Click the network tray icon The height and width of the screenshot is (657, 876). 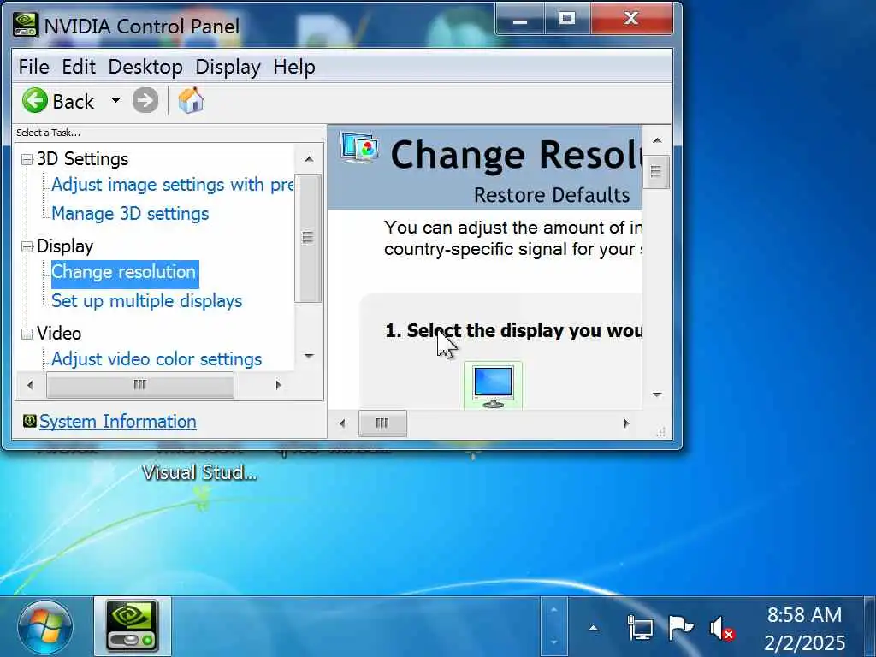click(x=640, y=628)
